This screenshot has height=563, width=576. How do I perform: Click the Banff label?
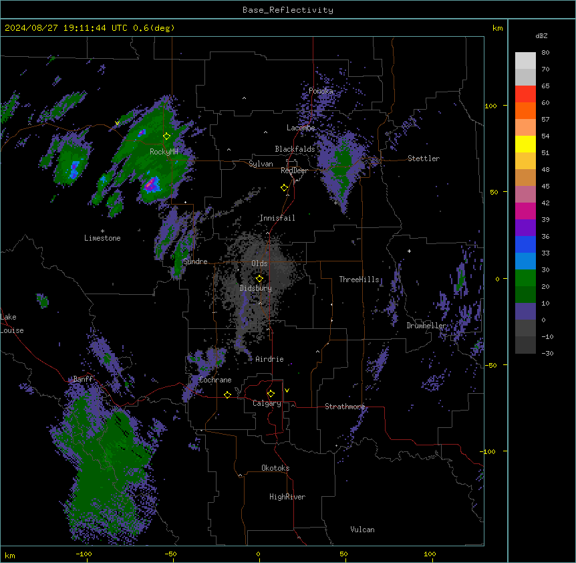pyautogui.click(x=83, y=379)
